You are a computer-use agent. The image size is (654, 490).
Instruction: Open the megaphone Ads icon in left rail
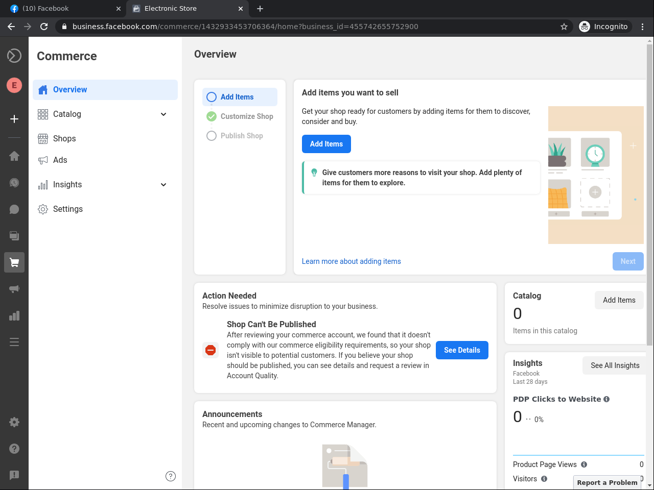[x=14, y=289]
